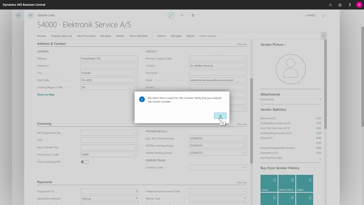364x205 pixels.
Task: Open the Actions menu
Action: (162, 36)
